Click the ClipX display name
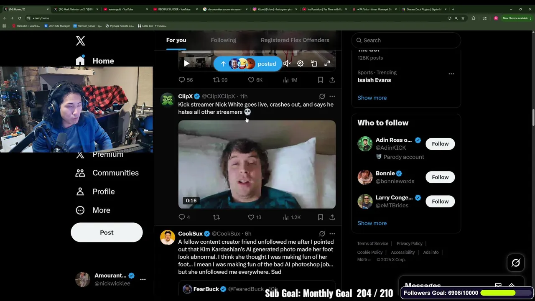 pos(186,96)
